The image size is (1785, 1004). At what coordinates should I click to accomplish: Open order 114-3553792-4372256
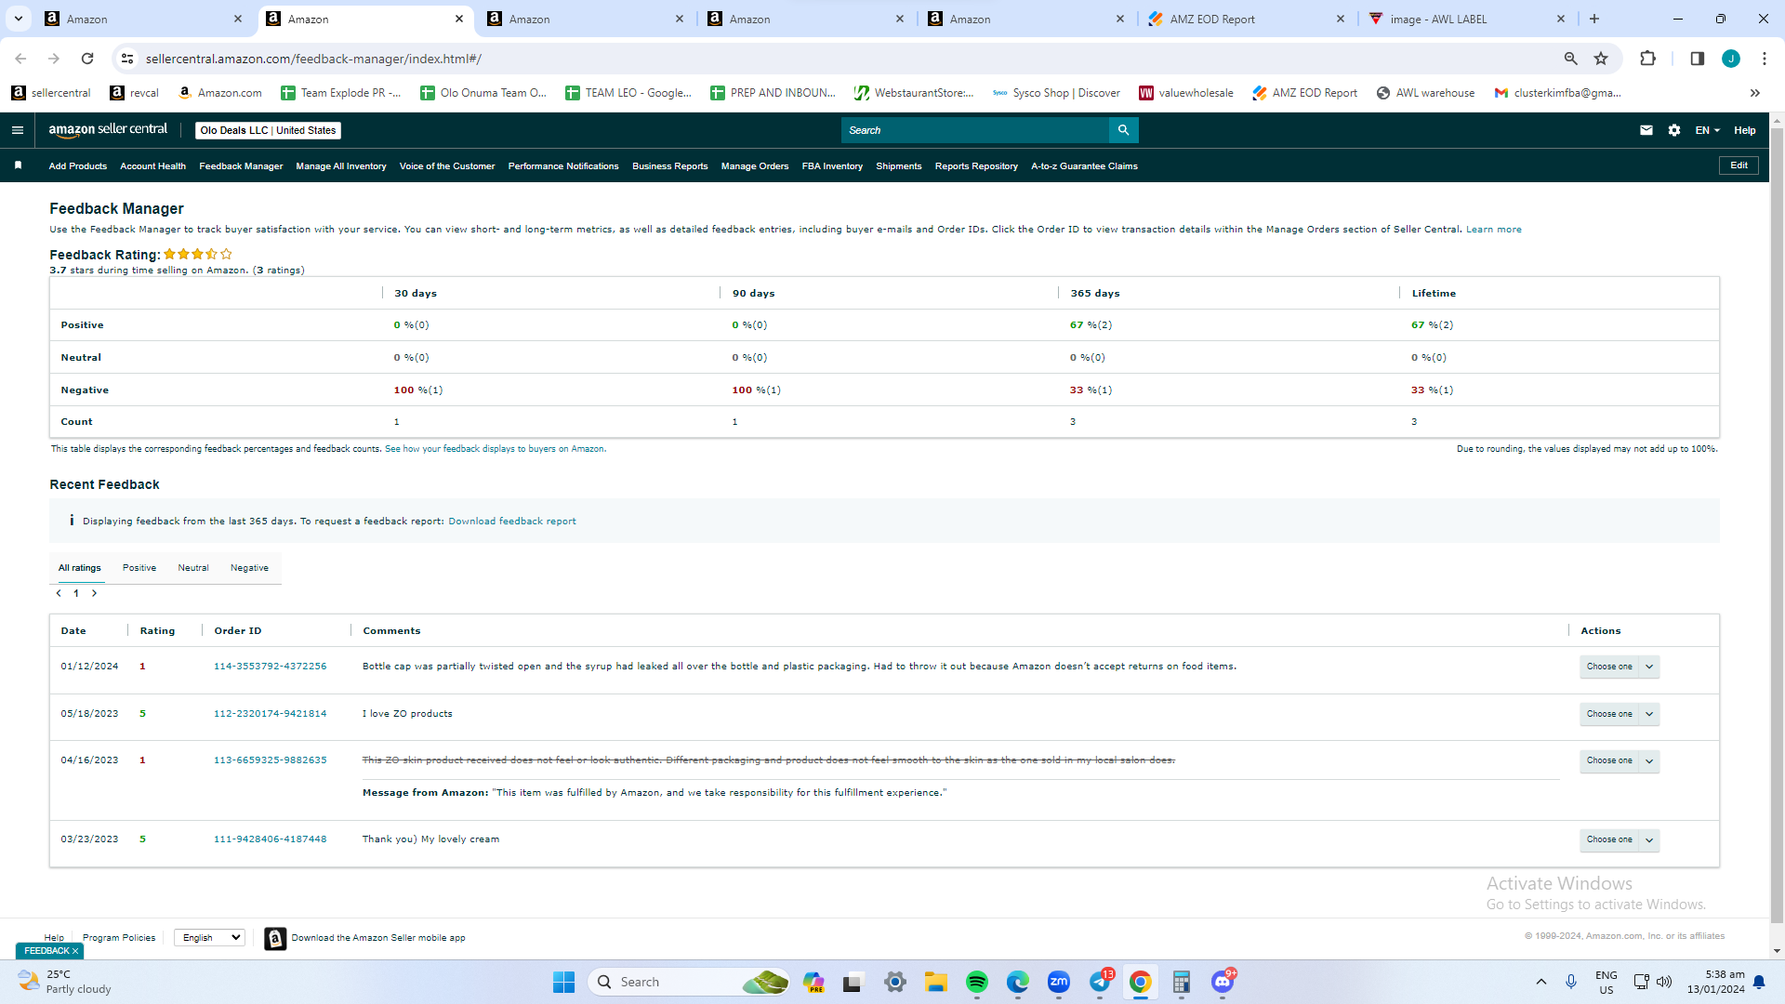(271, 667)
